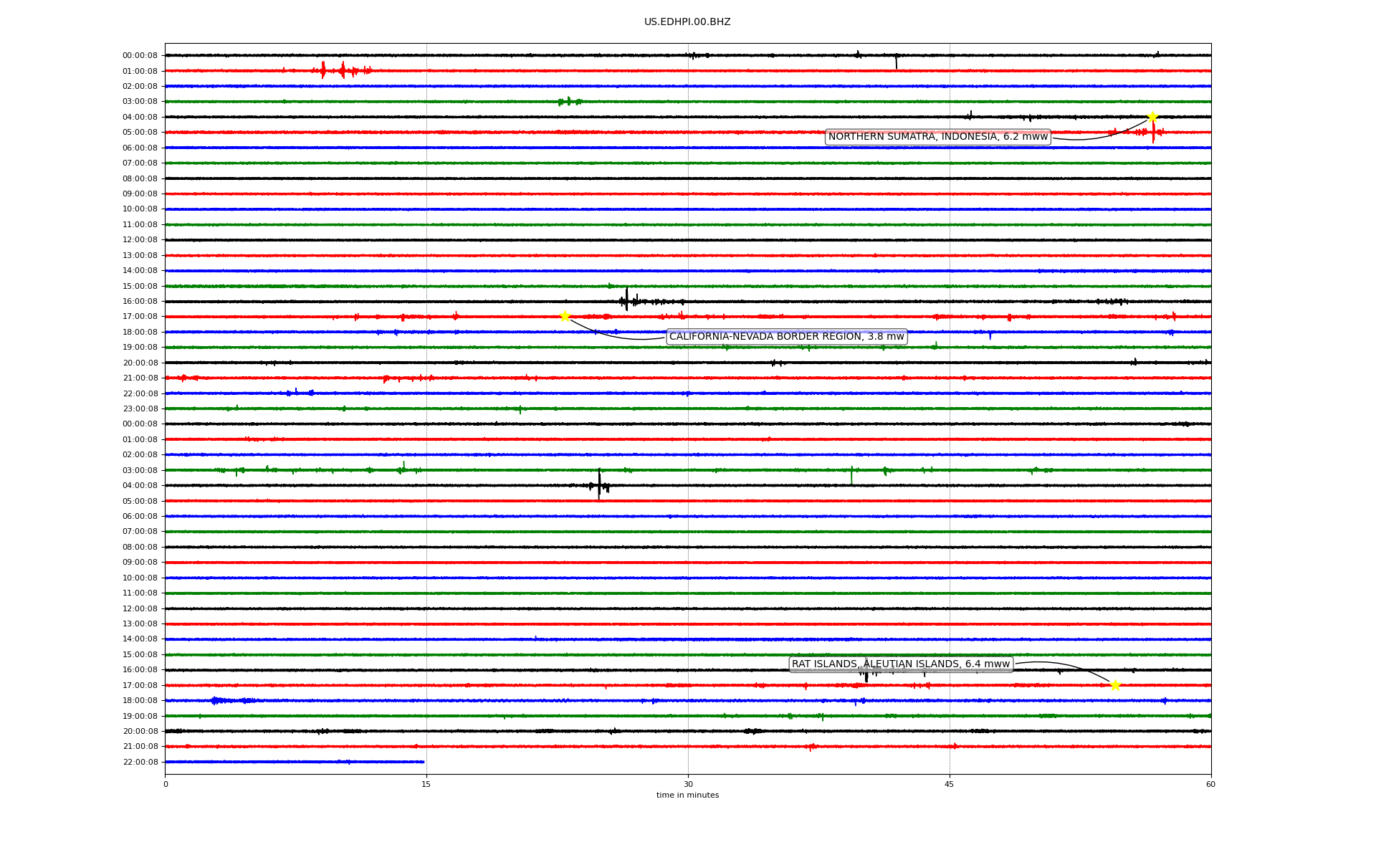Click the large spike on second 04:00:08 trace

(x=599, y=484)
